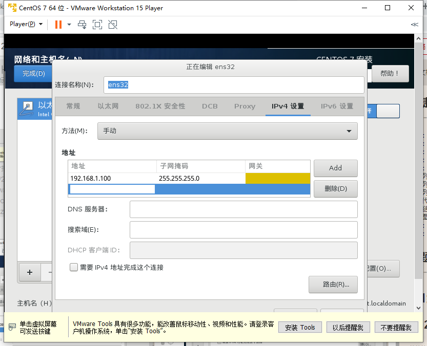Select the 255.255.255.0 netmask cell
The height and width of the screenshot is (346, 427).
click(201, 179)
